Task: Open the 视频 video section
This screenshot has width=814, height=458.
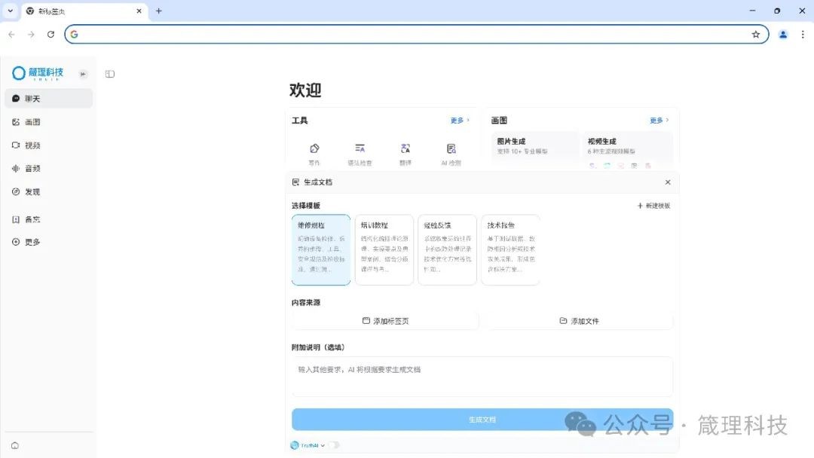Action: 32,145
